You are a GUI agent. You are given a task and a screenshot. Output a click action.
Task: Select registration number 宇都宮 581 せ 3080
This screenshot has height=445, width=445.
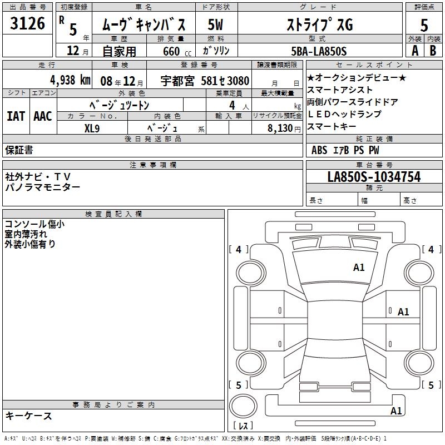pyautogui.click(x=205, y=81)
